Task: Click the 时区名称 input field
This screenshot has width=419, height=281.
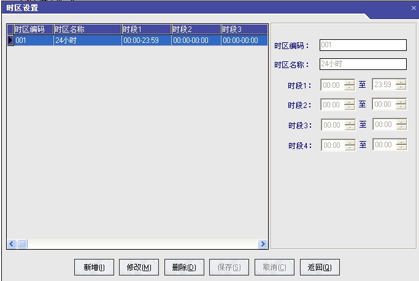Action: click(362, 64)
